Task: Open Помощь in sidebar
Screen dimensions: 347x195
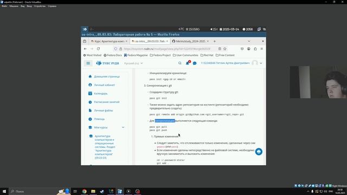Action: (x=99, y=119)
